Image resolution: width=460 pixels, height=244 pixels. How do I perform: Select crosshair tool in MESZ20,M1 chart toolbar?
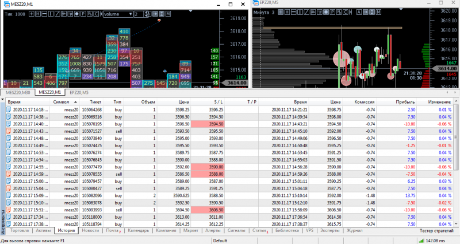tap(32, 14)
